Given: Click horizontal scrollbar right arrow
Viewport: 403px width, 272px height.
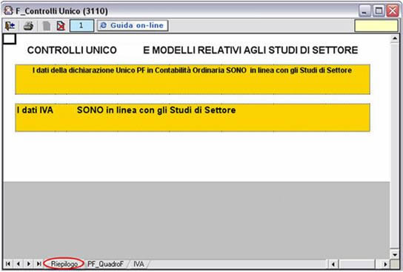Looking at the screenshot, I should pos(385,264).
